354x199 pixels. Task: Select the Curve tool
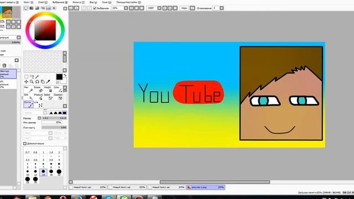click(29, 104)
